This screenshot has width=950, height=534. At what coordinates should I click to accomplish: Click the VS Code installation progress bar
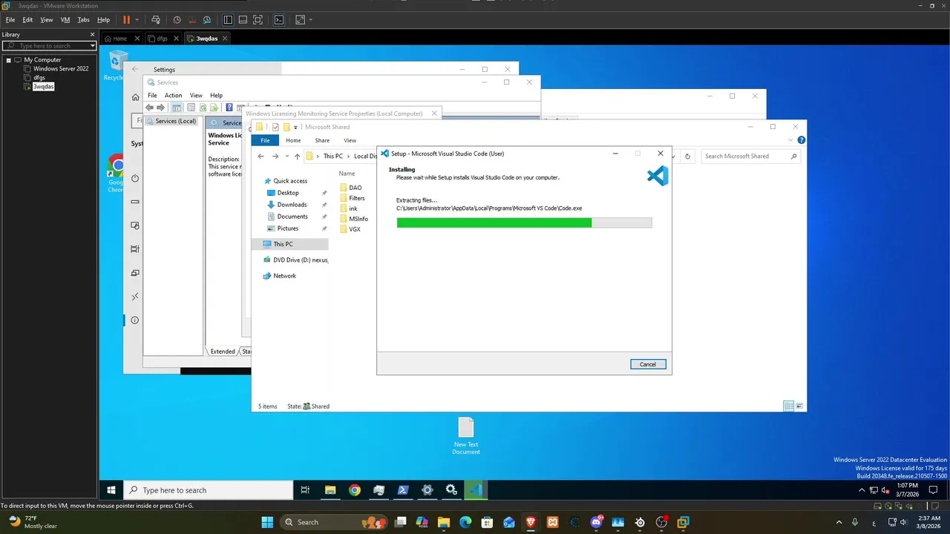pos(524,222)
